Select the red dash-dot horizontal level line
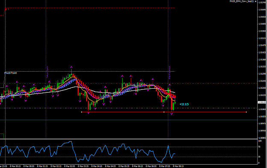This screenshot has width=267, height=168. click(x=129, y=83)
